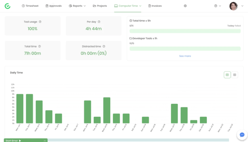Click the Distracted time help icon

(104, 46)
